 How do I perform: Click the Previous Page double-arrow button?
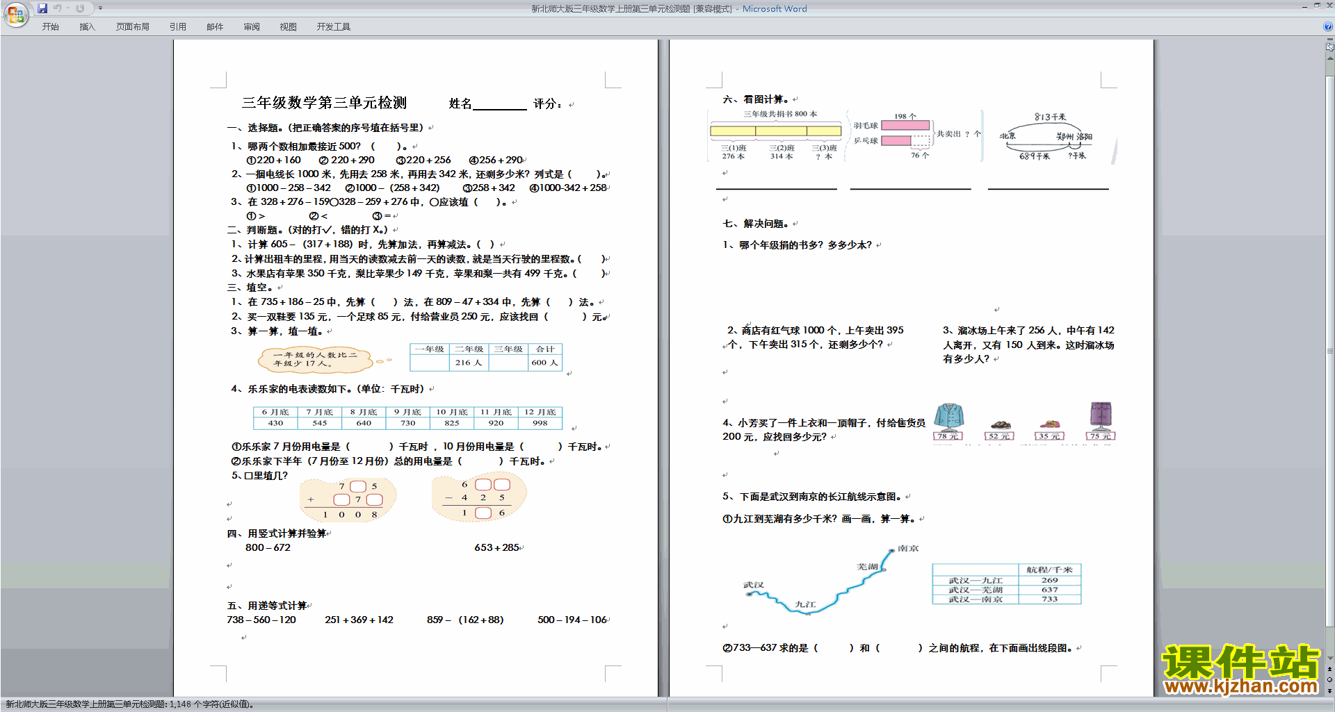pos(1330,669)
